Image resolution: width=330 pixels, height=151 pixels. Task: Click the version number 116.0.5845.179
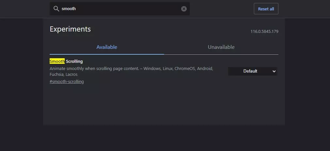tap(264, 32)
